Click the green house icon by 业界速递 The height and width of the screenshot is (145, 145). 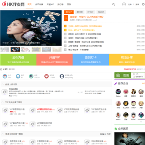pyautogui.click(x=116, y=128)
